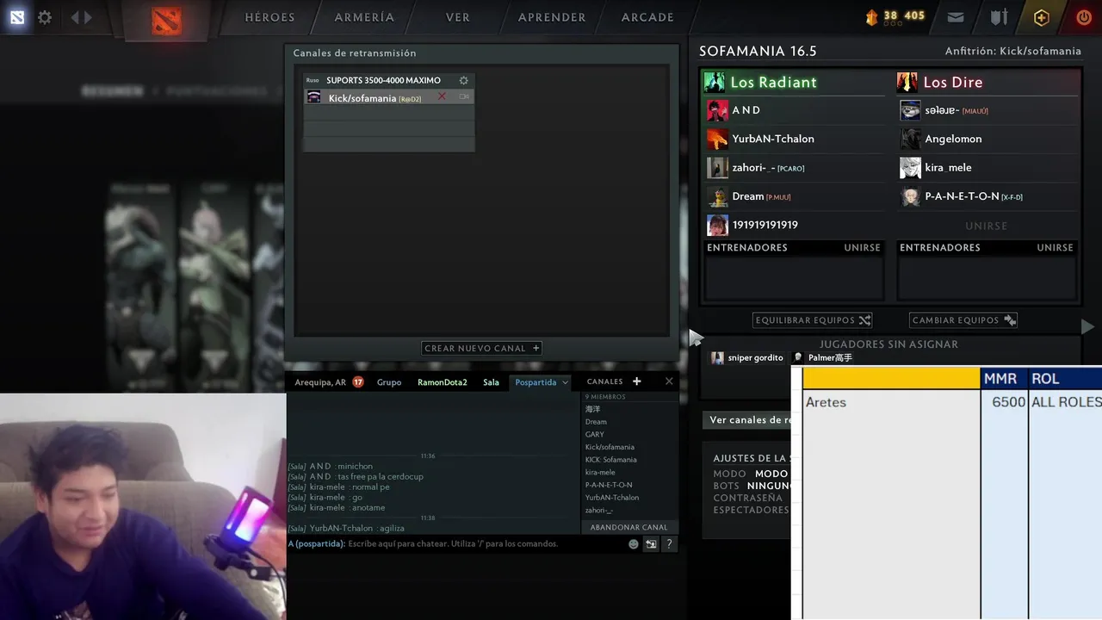Click the Los Radiant team logo

tap(715, 82)
